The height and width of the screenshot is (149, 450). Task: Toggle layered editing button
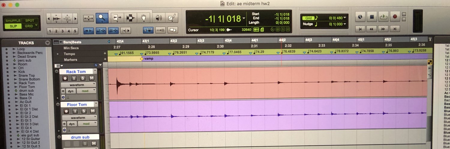coord(173,30)
